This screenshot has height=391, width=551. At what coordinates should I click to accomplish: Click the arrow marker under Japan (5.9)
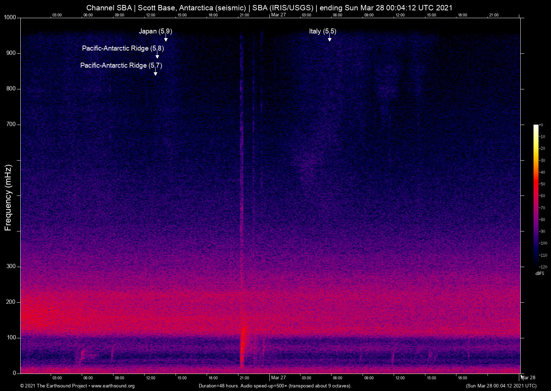point(166,38)
